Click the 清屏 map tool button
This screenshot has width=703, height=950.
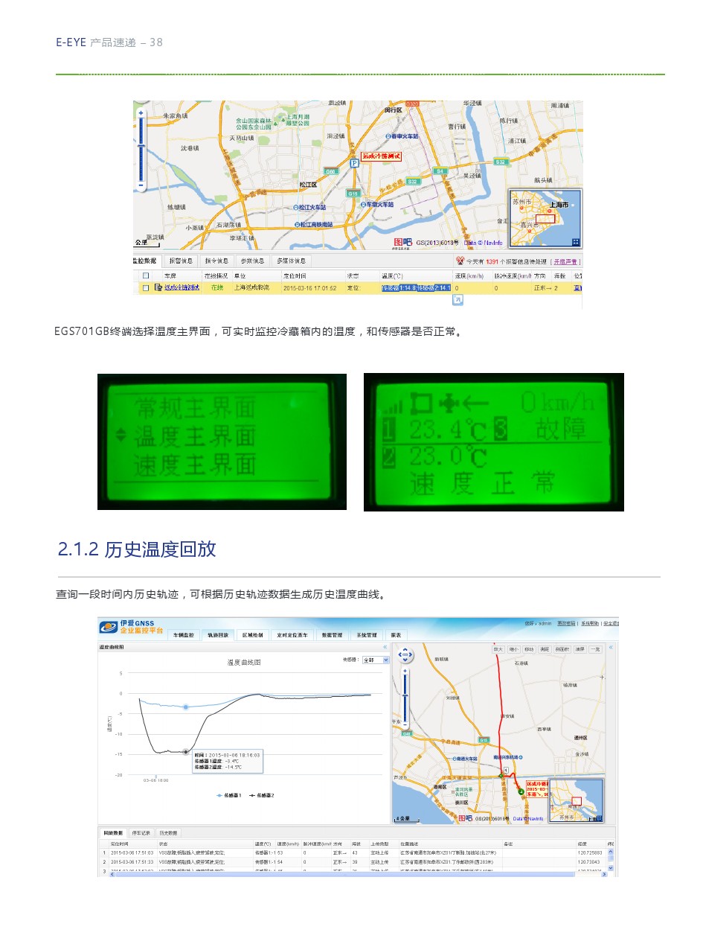(x=580, y=649)
